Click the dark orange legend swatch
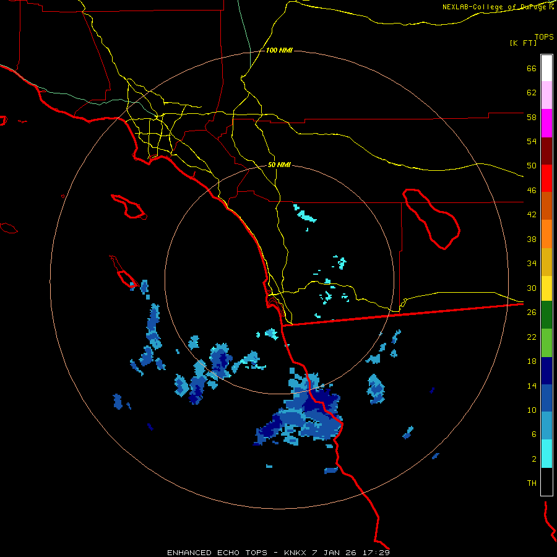This screenshot has width=557, height=557. 546,206
